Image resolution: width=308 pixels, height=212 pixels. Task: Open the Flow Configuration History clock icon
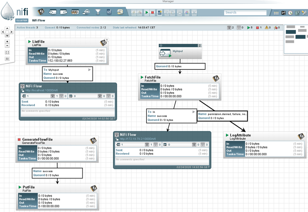[x=290, y=13]
